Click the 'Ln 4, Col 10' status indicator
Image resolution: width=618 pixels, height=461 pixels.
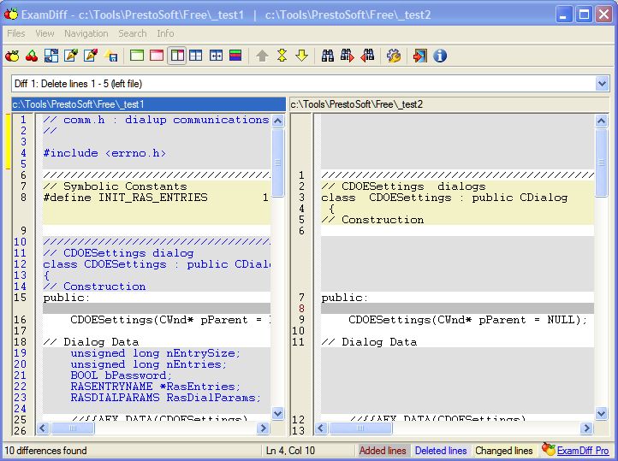(290, 451)
